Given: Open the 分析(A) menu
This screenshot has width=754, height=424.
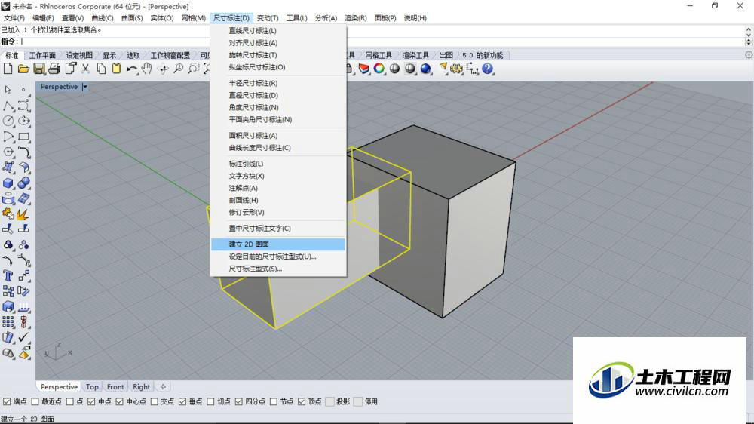Looking at the screenshot, I should click(326, 18).
